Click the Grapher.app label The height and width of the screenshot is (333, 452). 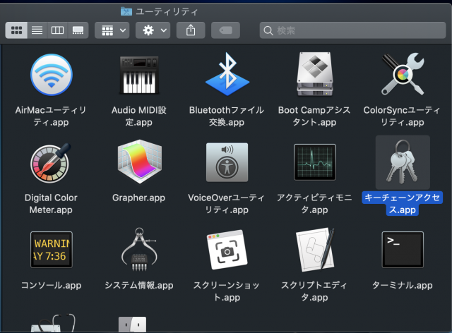click(138, 198)
